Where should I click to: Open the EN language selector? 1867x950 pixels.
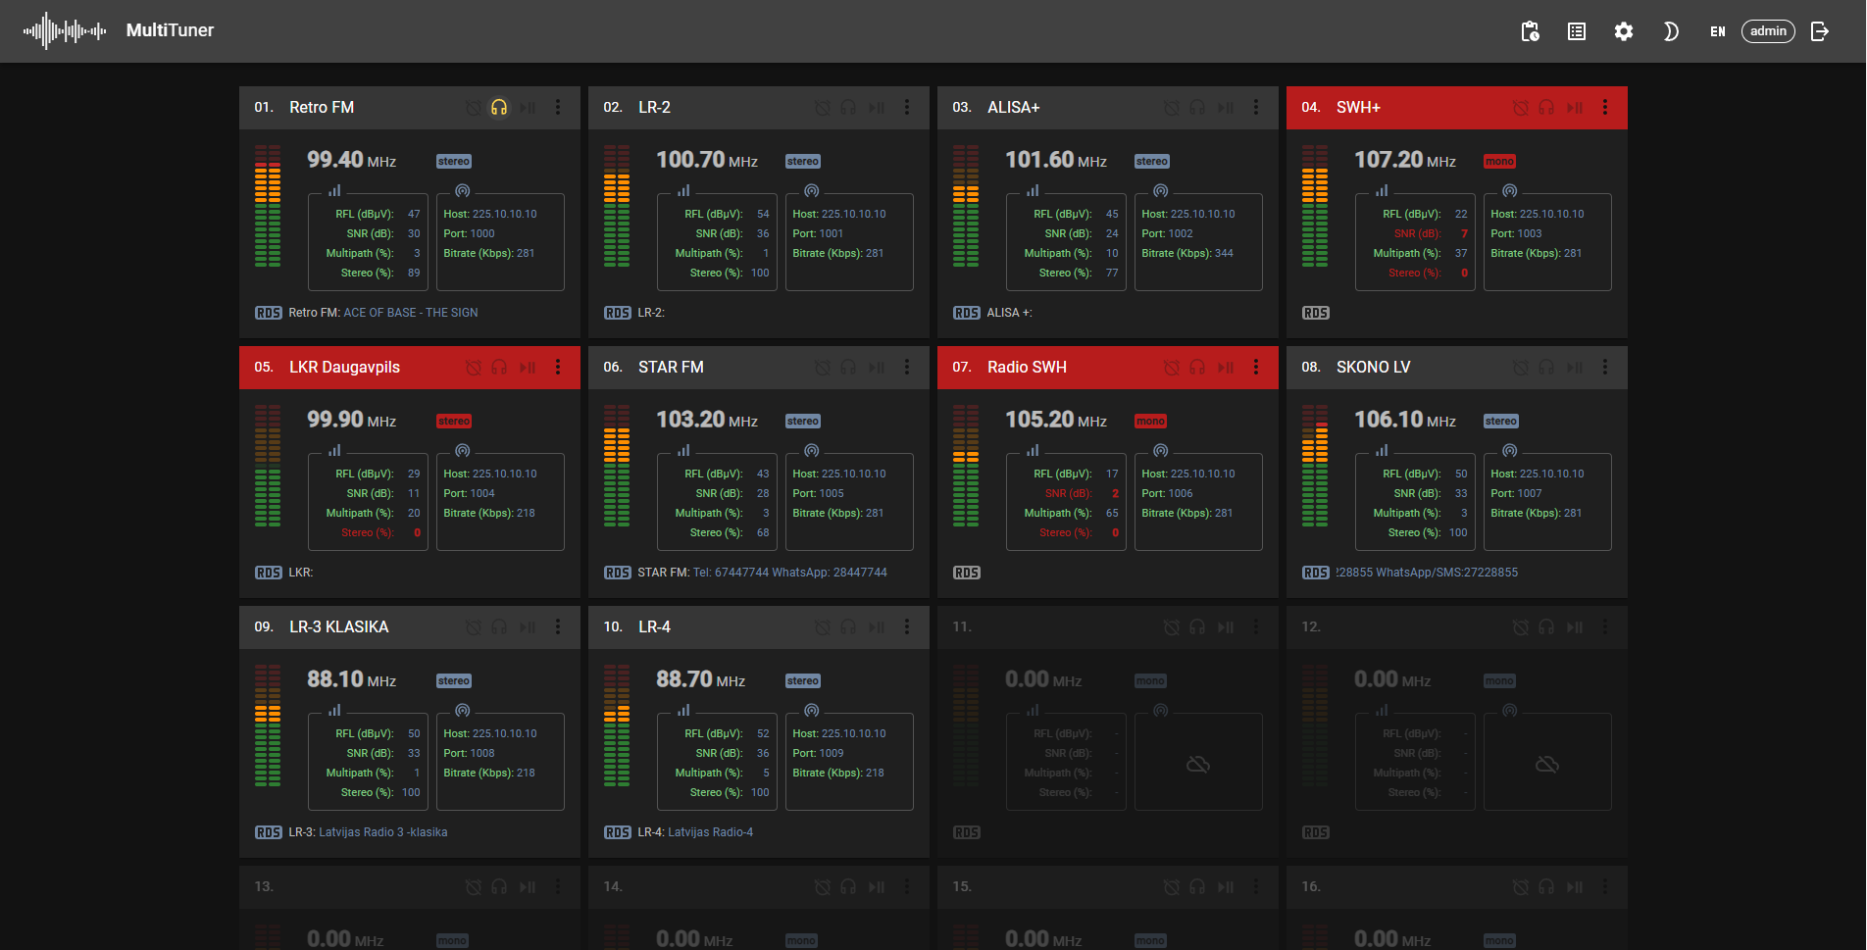point(1718,31)
